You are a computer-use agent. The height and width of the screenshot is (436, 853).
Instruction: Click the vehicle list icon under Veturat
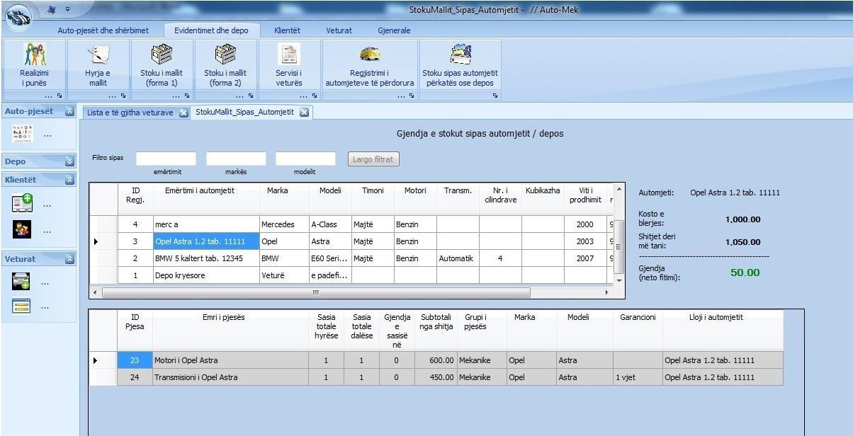tap(21, 306)
